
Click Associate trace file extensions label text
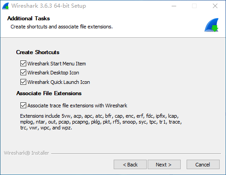click(77, 106)
